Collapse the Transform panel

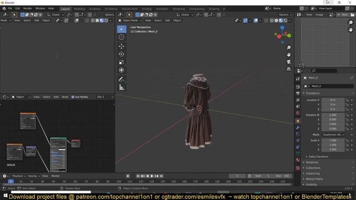(x=313, y=93)
